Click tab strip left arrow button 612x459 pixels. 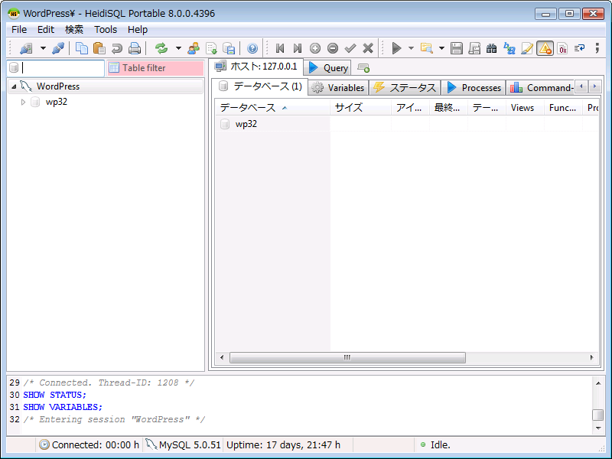tap(581, 86)
